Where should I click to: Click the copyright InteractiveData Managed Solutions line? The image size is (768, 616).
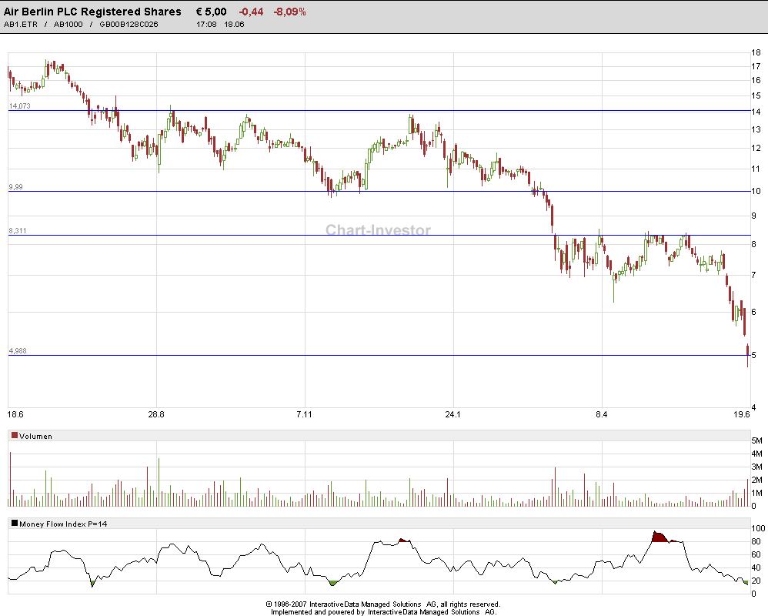point(383,604)
